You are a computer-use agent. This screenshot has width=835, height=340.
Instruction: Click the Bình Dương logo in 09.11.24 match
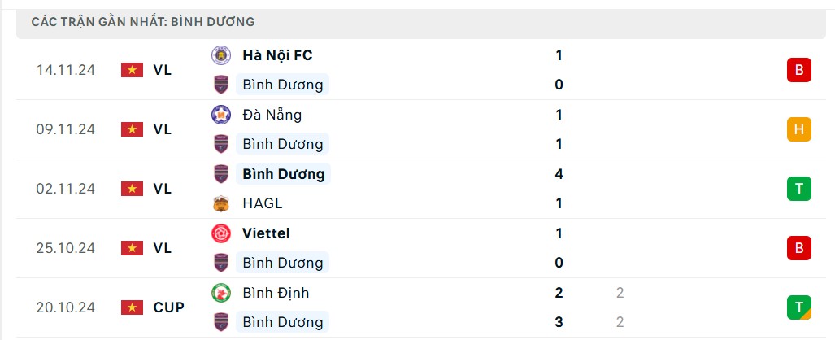220,144
